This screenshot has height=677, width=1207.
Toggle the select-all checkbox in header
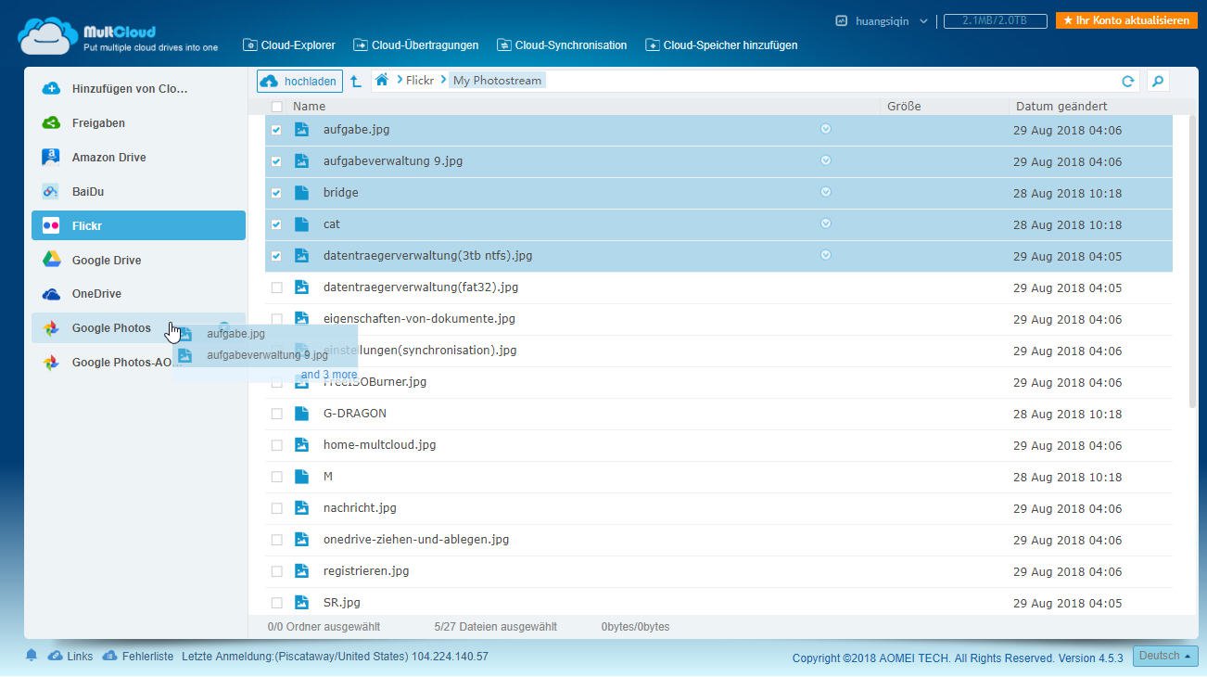[276, 107]
